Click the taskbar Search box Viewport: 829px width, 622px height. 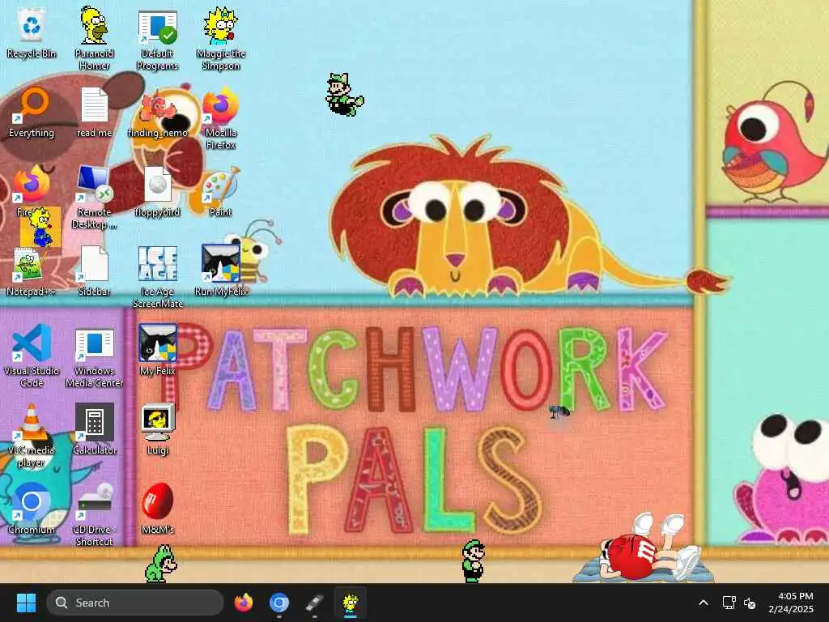point(135,603)
